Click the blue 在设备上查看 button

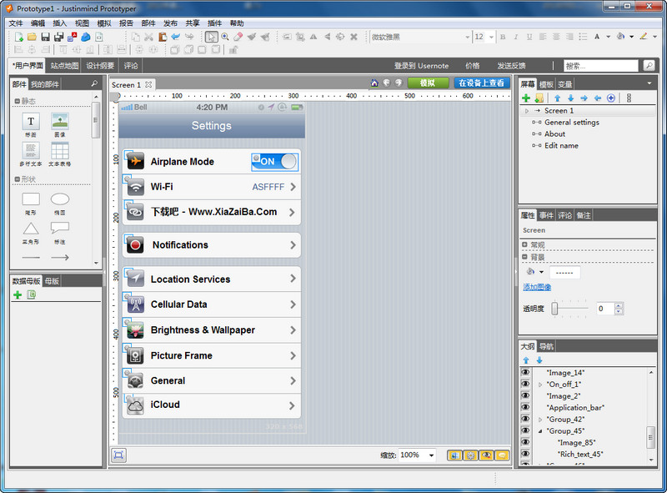pos(482,83)
